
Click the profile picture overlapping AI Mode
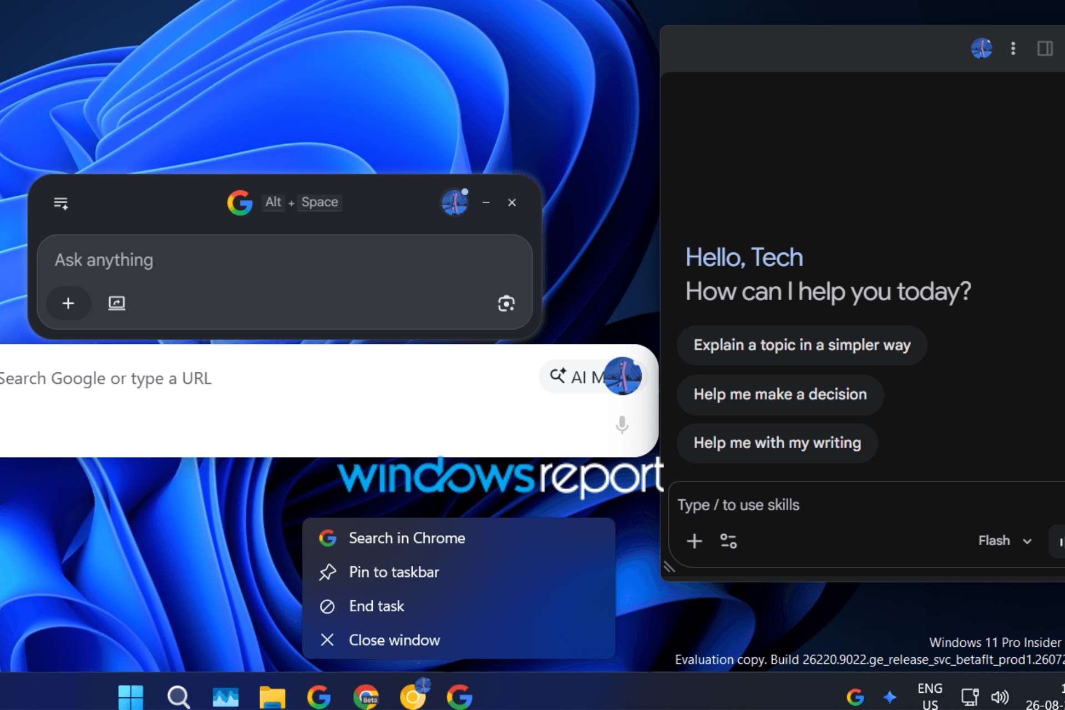tap(622, 376)
